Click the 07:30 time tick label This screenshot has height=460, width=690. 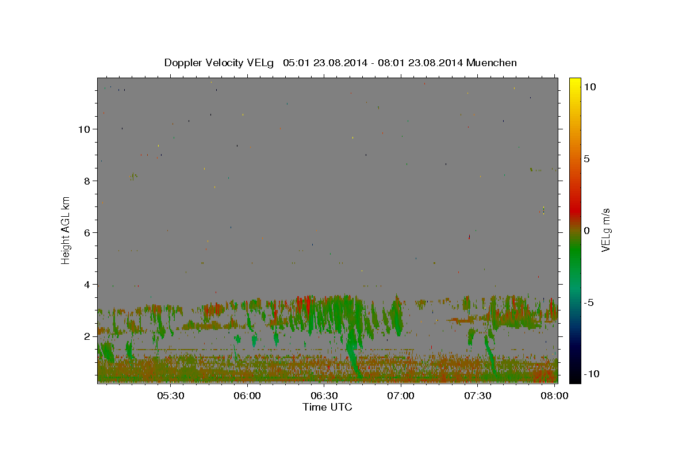coord(478,396)
